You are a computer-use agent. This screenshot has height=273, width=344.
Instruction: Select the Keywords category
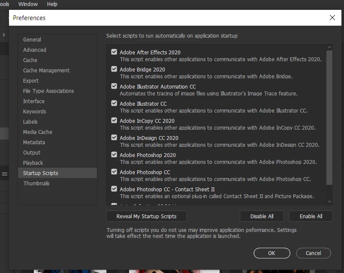(57, 112)
